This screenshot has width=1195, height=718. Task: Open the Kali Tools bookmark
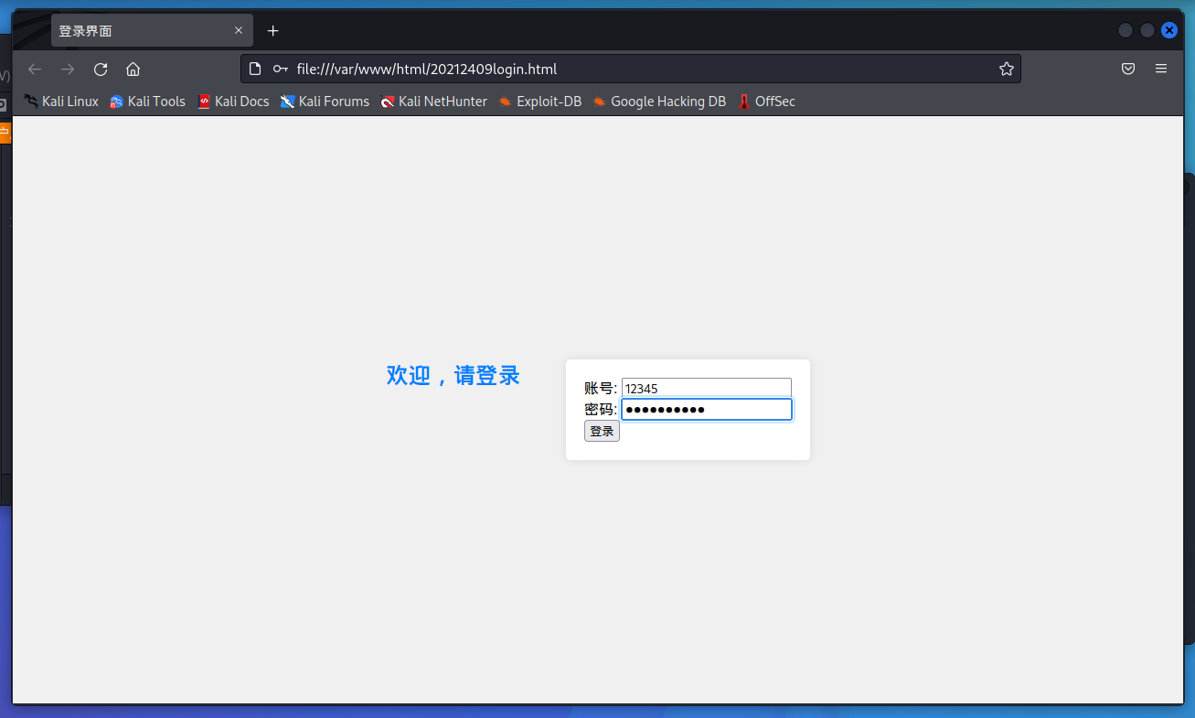point(147,102)
